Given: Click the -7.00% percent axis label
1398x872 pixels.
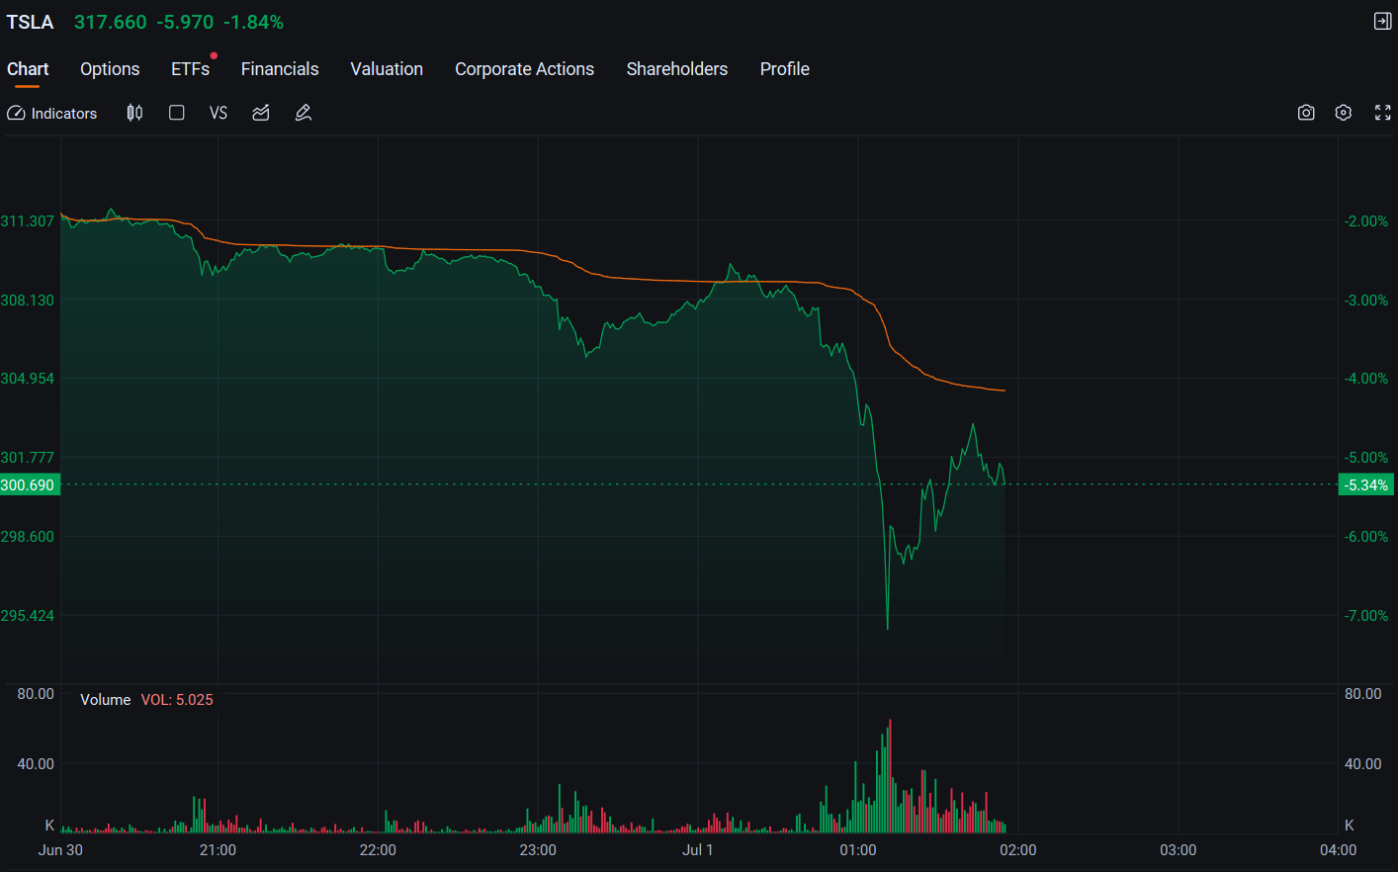Looking at the screenshot, I should point(1366,616).
